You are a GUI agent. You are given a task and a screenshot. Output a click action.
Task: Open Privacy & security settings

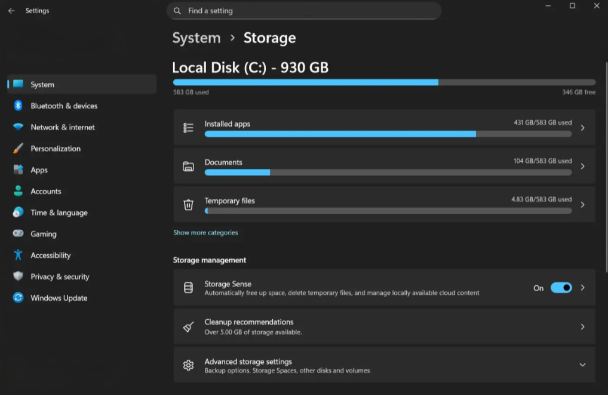point(82,276)
